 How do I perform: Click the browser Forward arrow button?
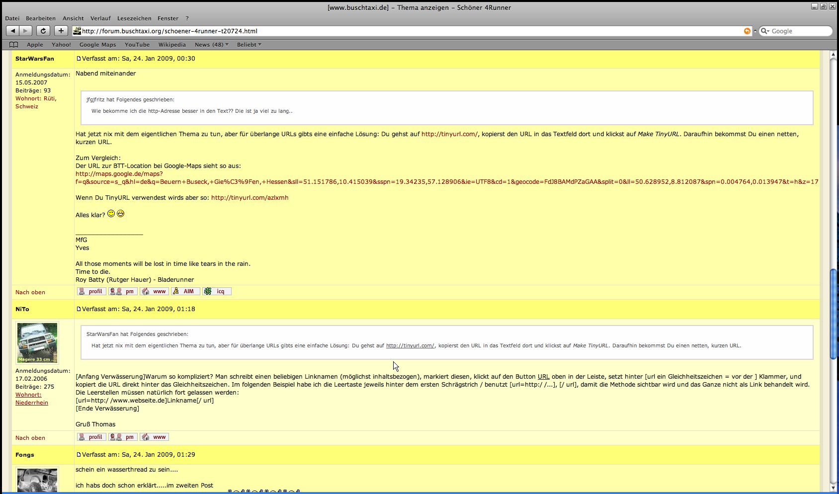point(25,31)
